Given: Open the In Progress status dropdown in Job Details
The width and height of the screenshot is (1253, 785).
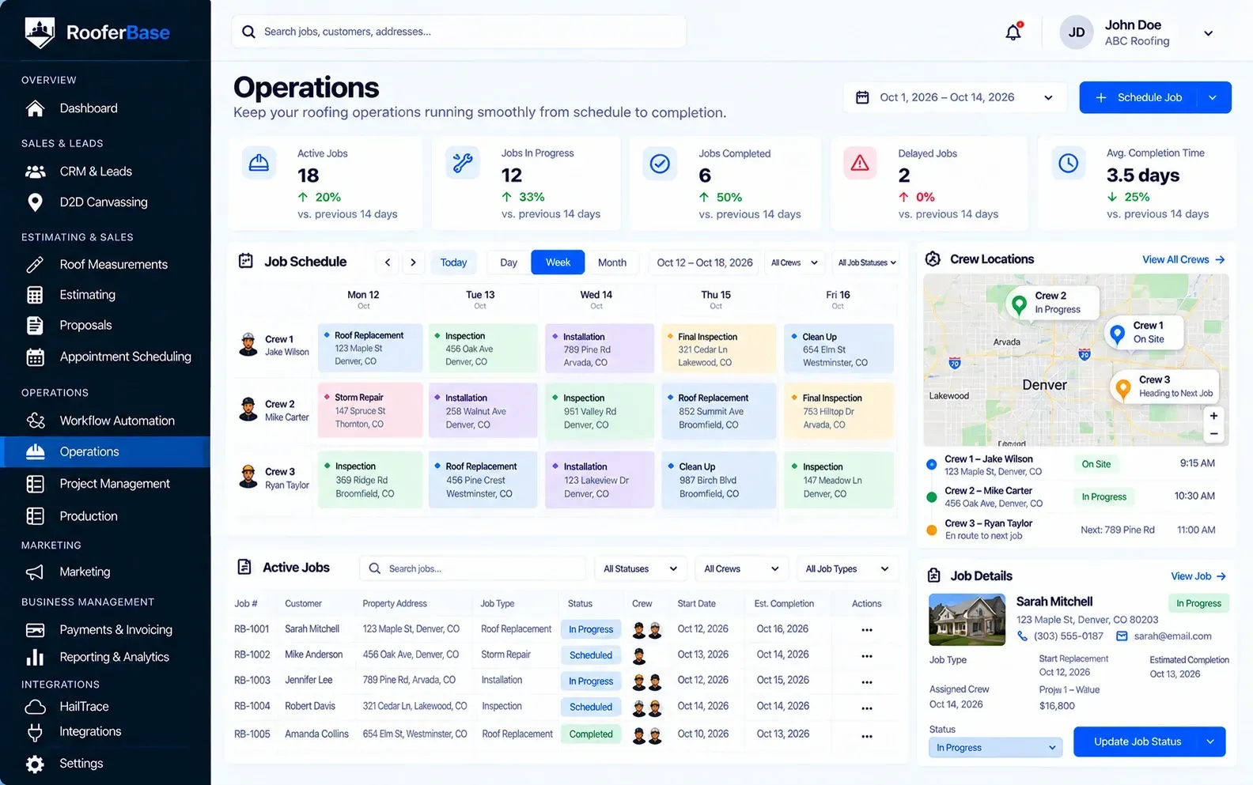Looking at the screenshot, I should point(996,748).
